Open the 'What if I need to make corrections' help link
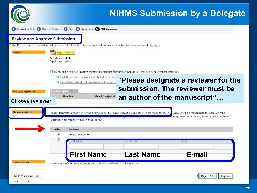 click(87, 77)
